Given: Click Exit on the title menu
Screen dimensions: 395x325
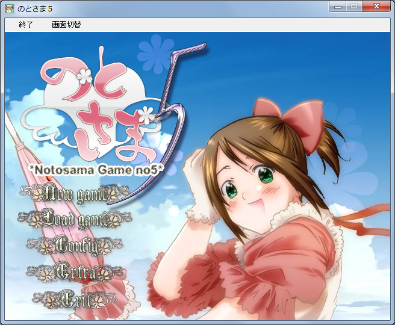Looking at the screenshot, I should click(75, 300).
